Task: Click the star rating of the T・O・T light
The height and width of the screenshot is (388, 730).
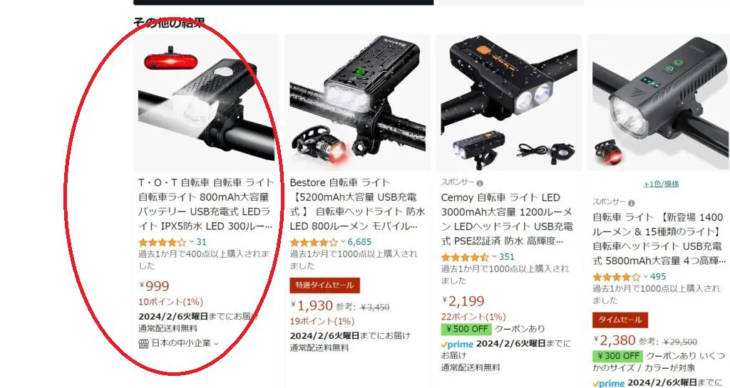Action: click(162, 242)
